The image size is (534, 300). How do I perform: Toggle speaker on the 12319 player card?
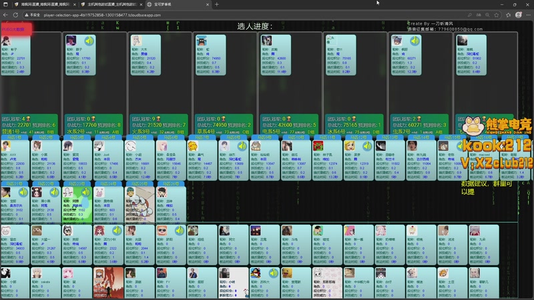point(366,146)
